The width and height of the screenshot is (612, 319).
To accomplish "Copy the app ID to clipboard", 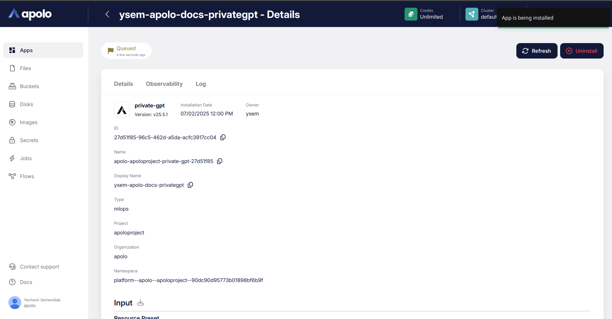I will (x=223, y=137).
